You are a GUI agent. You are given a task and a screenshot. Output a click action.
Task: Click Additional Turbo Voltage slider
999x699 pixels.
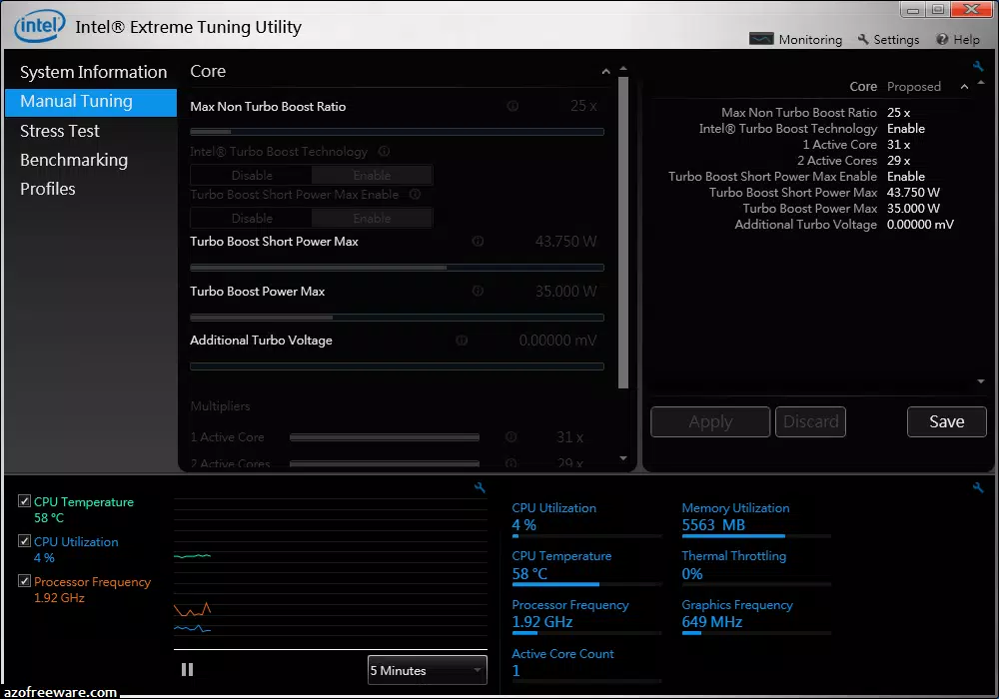pos(397,366)
